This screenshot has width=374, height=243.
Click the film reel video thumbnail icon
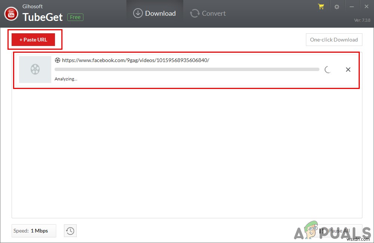coord(35,70)
